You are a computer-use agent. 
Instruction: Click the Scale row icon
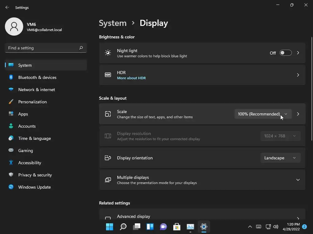(108, 114)
